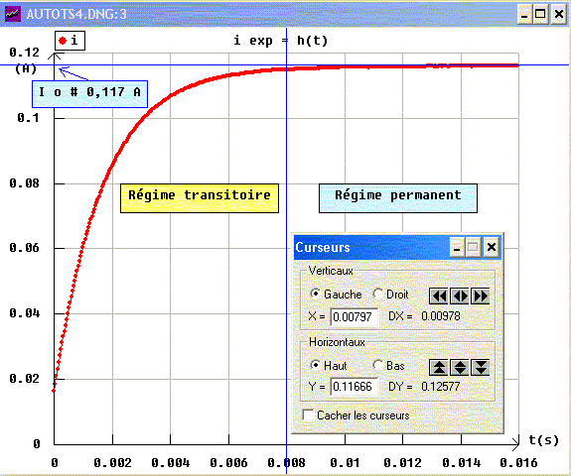Screen dimensions: 571x476
Task: Click the horizontal cursor move-up double arrow
Action: pos(439,367)
